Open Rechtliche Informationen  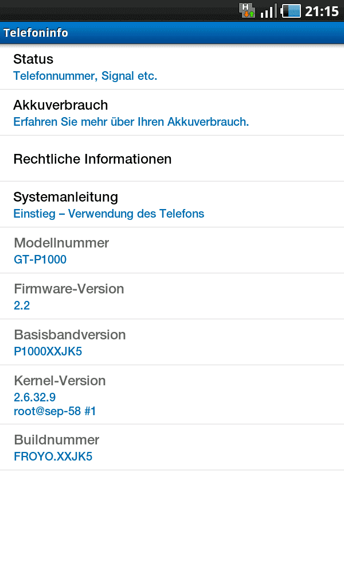tap(172, 158)
